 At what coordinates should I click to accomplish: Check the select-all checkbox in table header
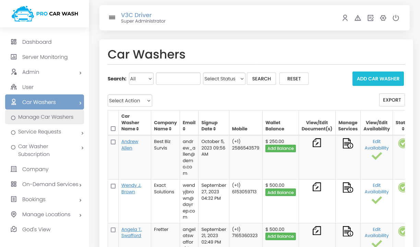click(x=113, y=129)
